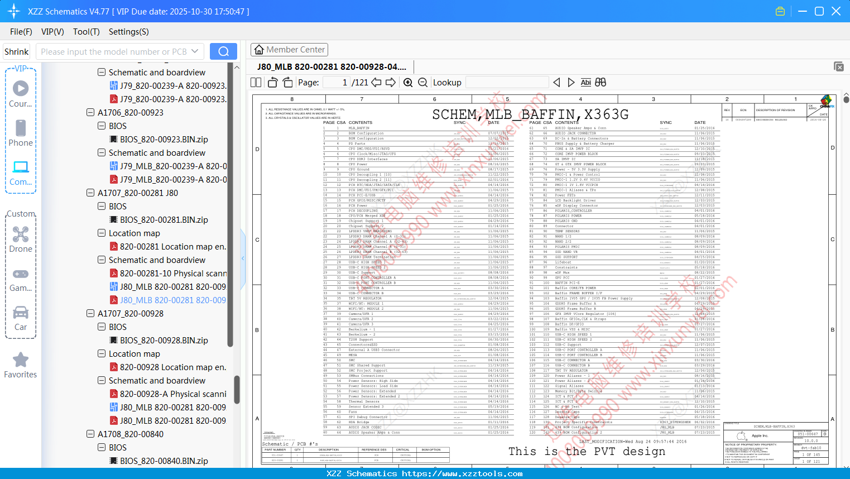
Task: Open the Drone category
Action: [x=21, y=239]
